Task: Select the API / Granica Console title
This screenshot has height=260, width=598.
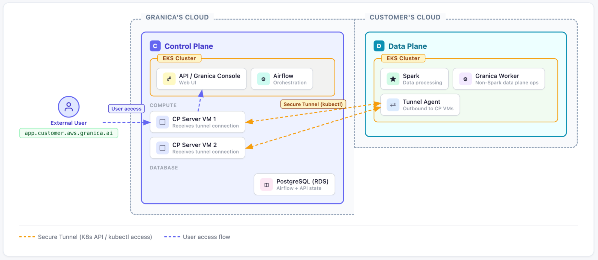Action: pos(209,76)
